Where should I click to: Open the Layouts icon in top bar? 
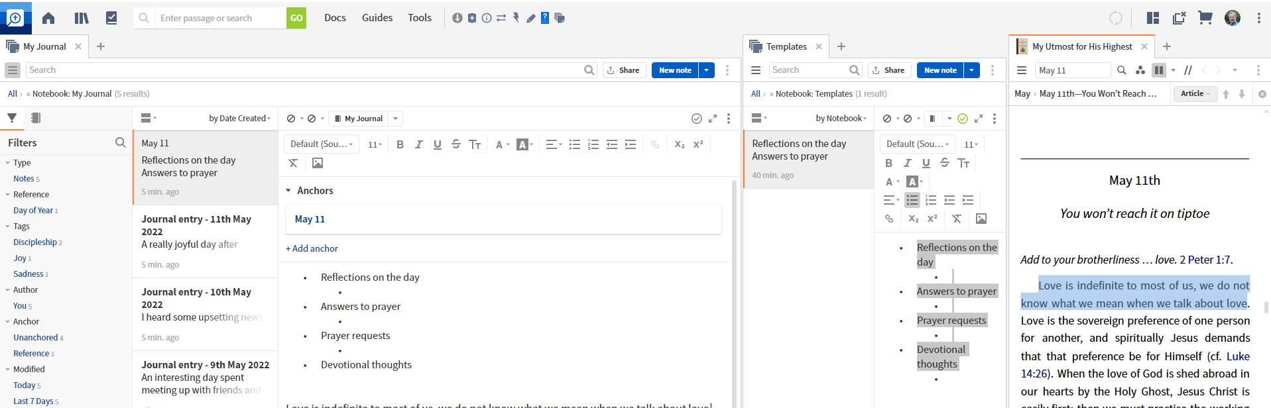coord(1153,18)
